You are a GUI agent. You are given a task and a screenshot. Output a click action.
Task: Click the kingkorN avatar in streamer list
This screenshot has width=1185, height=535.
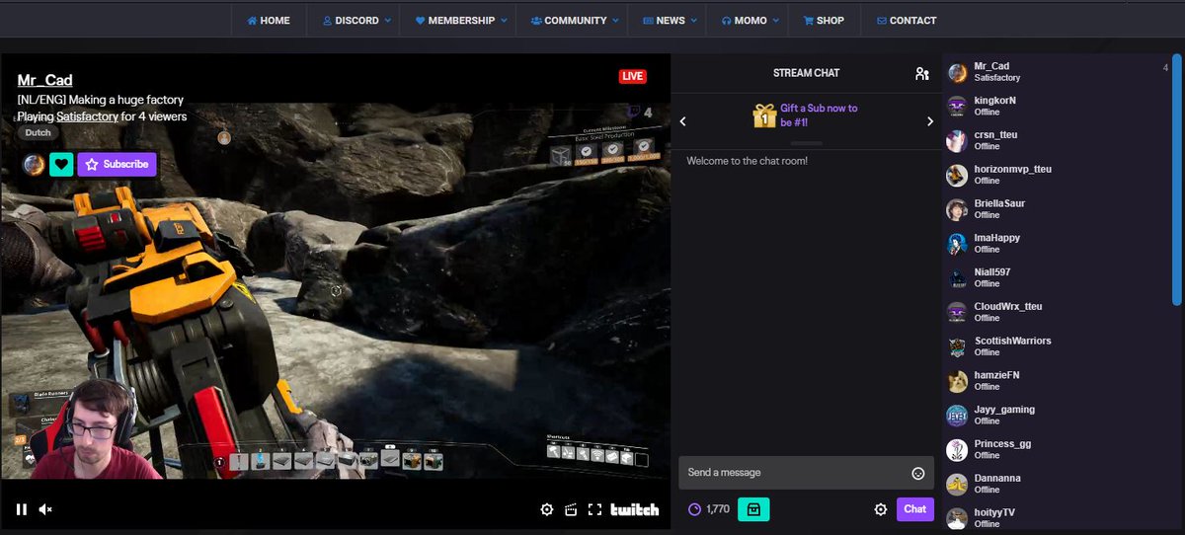point(957,107)
